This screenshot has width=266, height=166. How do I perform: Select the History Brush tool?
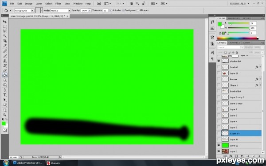coord(5,66)
